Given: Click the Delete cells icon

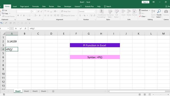Looking at the screenshot, I should (129, 11).
